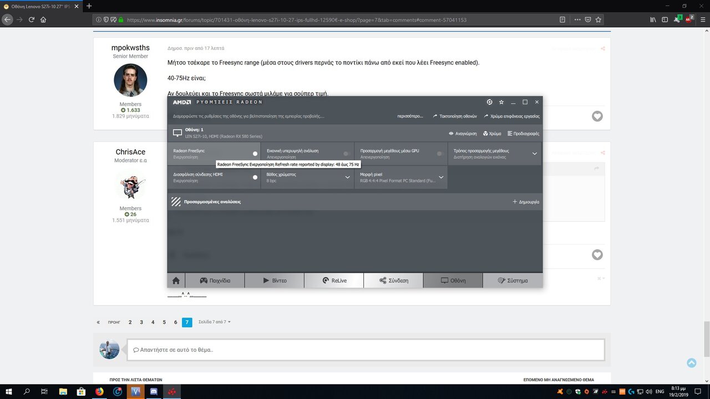Click Χρώμα επιφάνειας εργασίας
Image resolution: width=710 pixels, height=399 pixels.
tap(511, 116)
